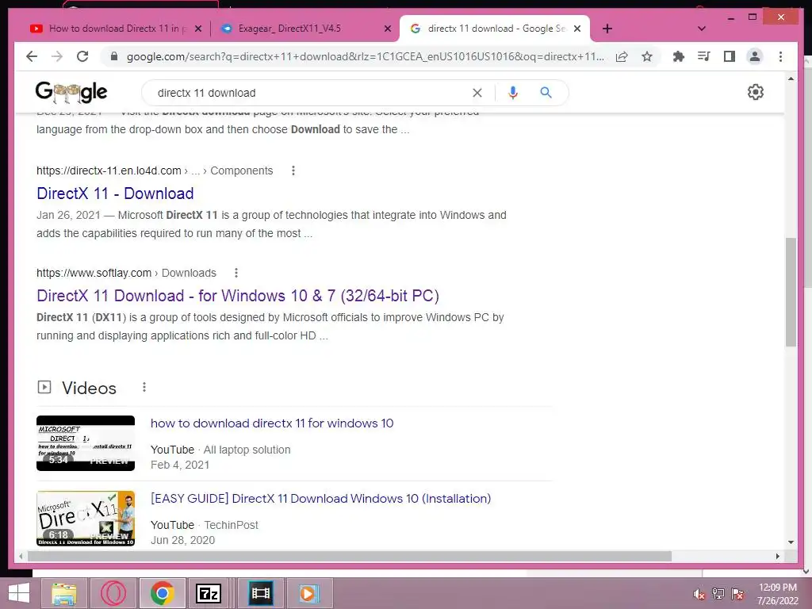Open DirectX 11 - Download result
812x609 pixels.
pos(115,193)
